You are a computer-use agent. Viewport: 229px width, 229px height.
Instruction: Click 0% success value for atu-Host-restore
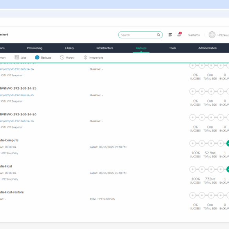[x=195, y=205]
